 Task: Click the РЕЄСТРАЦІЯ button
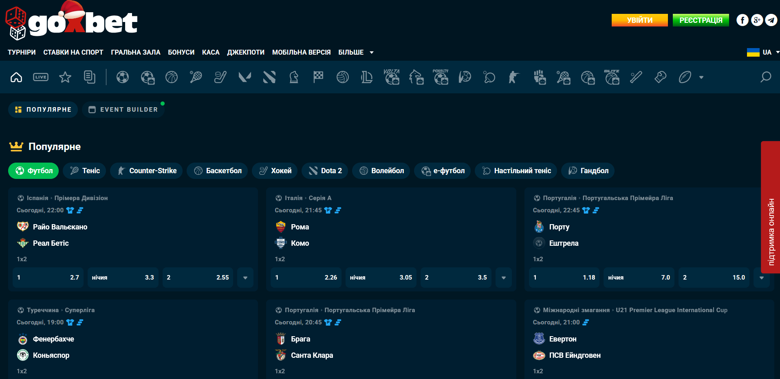(701, 20)
